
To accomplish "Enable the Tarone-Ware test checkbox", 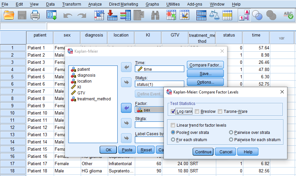I will 220,112.
